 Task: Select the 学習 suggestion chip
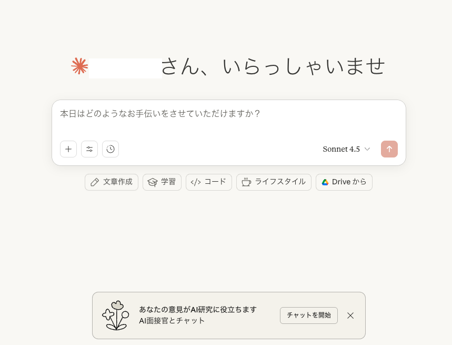coord(162,182)
